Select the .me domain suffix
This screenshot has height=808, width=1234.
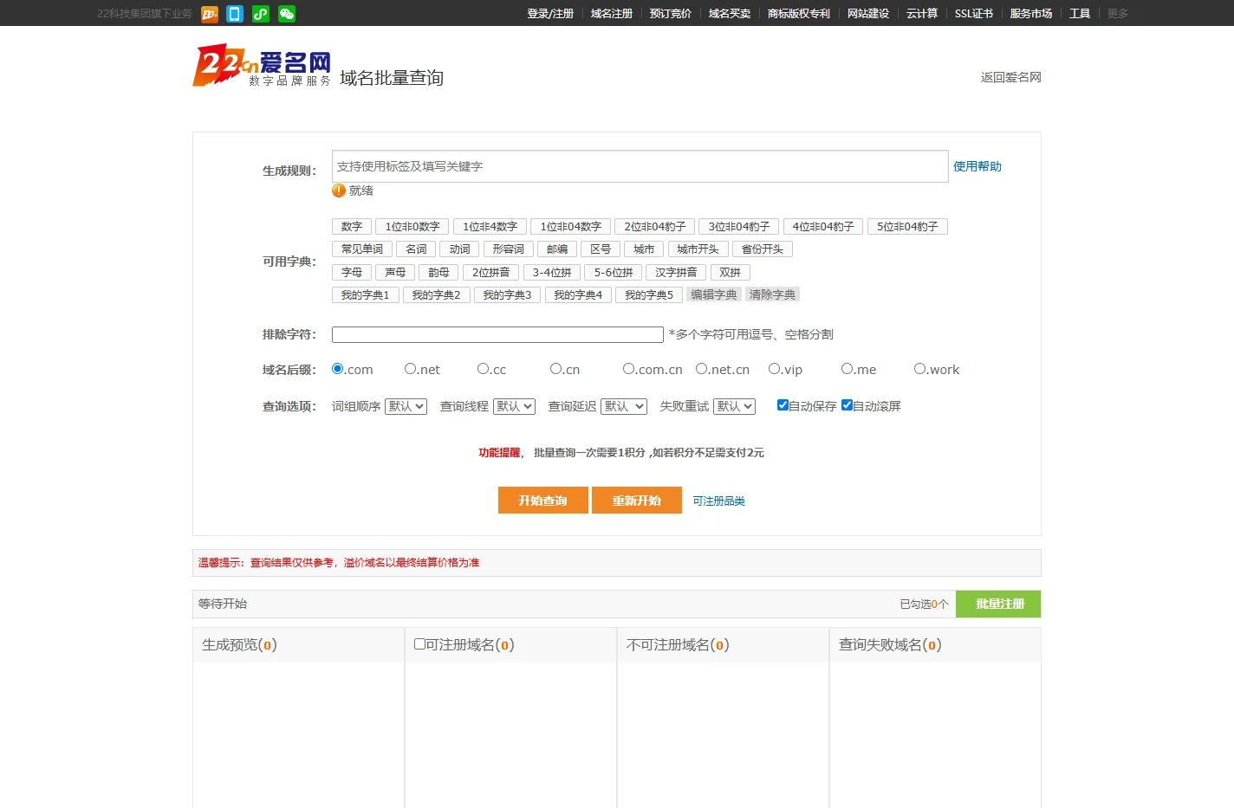[x=848, y=369]
